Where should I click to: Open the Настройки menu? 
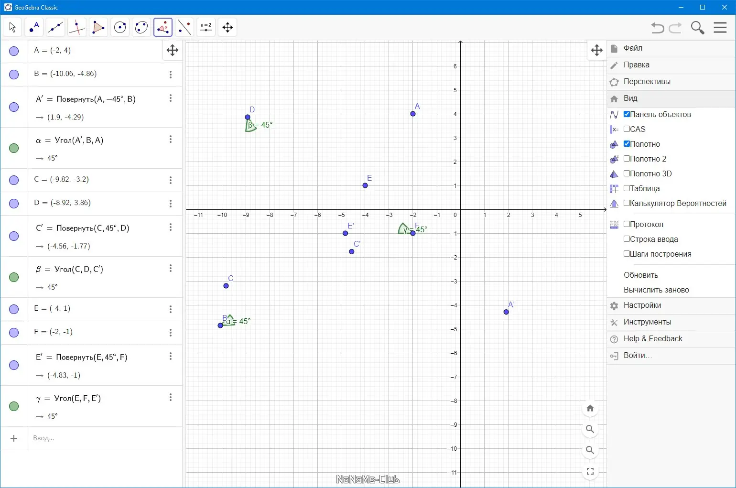(x=671, y=305)
